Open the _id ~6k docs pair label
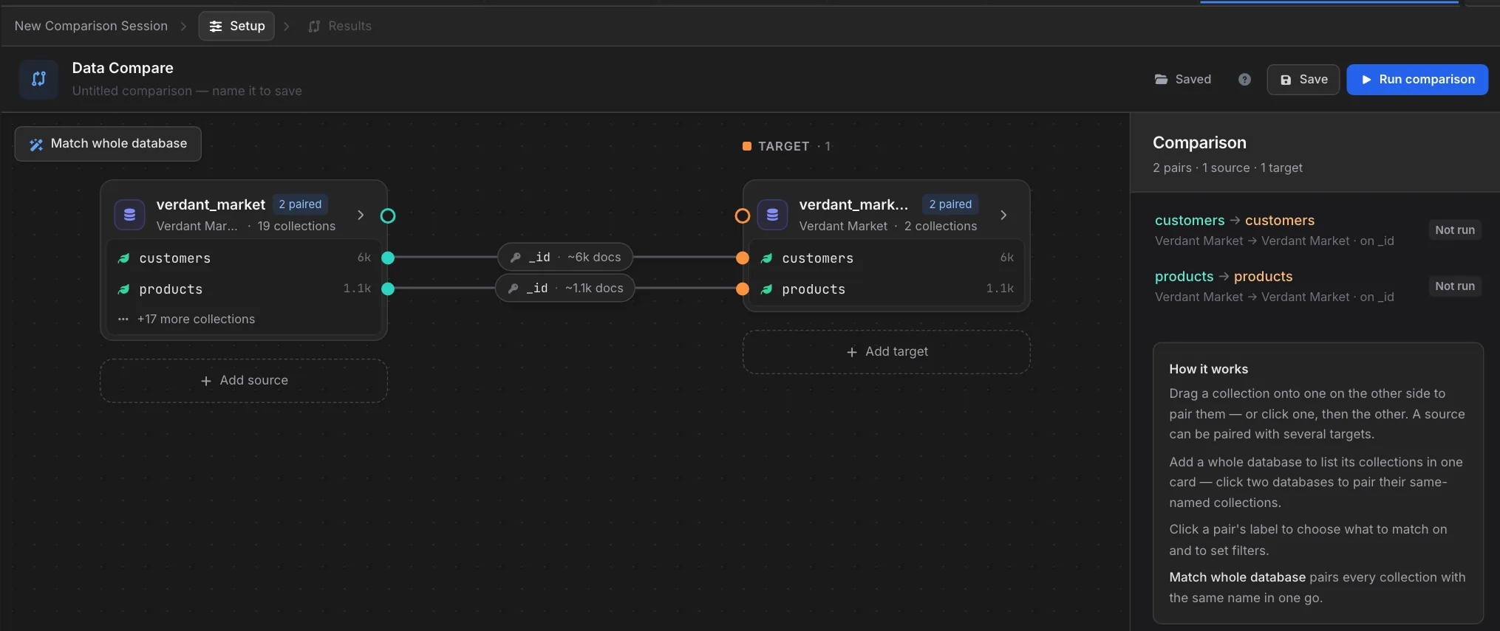The image size is (1500, 631). pyautogui.click(x=565, y=258)
